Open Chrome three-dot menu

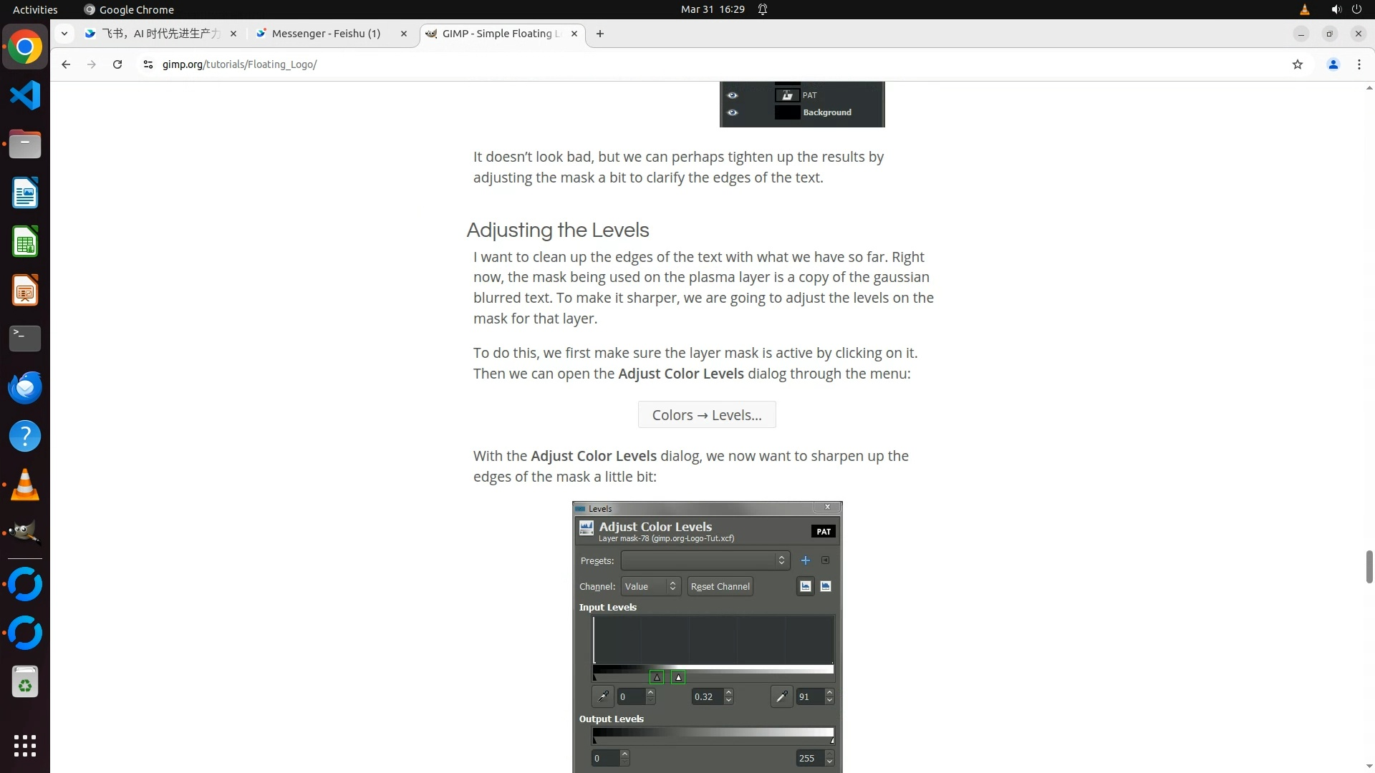(1359, 64)
